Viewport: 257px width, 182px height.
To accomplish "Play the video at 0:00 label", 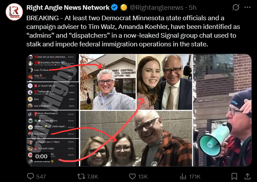I will point(41,157).
